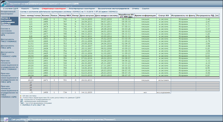This screenshot has height=122, width=223.
Task: Click system number '24/24' cell
Action: 31,75
